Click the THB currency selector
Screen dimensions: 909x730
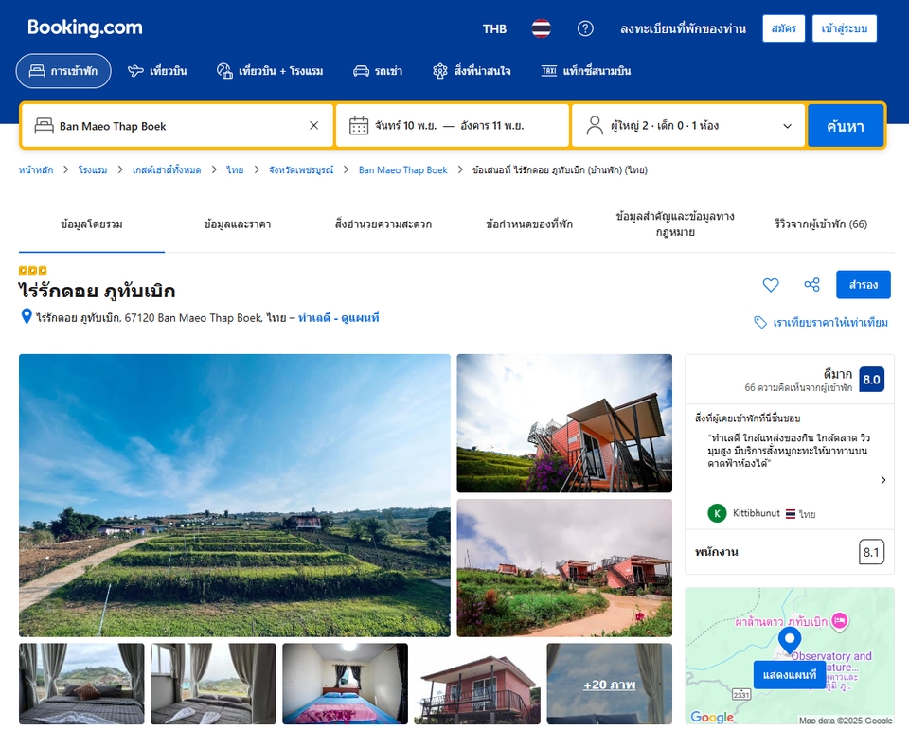click(494, 28)
